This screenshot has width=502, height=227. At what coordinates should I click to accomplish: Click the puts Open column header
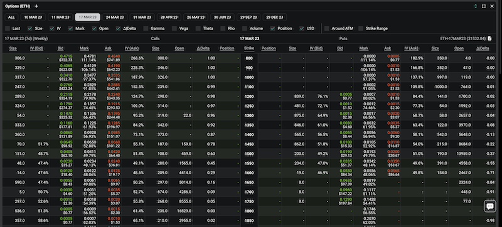tap(459, 48)
